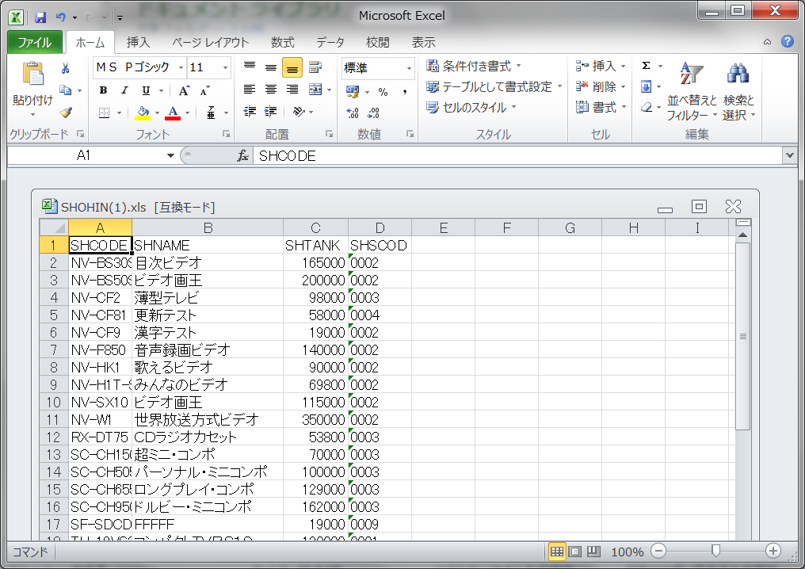This screenshot has width=805, height=569.
Task: Open Find and Select (検索と選択)
Action: (738, 91)
